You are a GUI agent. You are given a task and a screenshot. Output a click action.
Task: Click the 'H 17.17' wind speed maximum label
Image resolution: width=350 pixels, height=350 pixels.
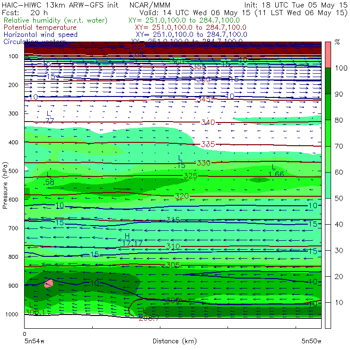coord(132,240)
